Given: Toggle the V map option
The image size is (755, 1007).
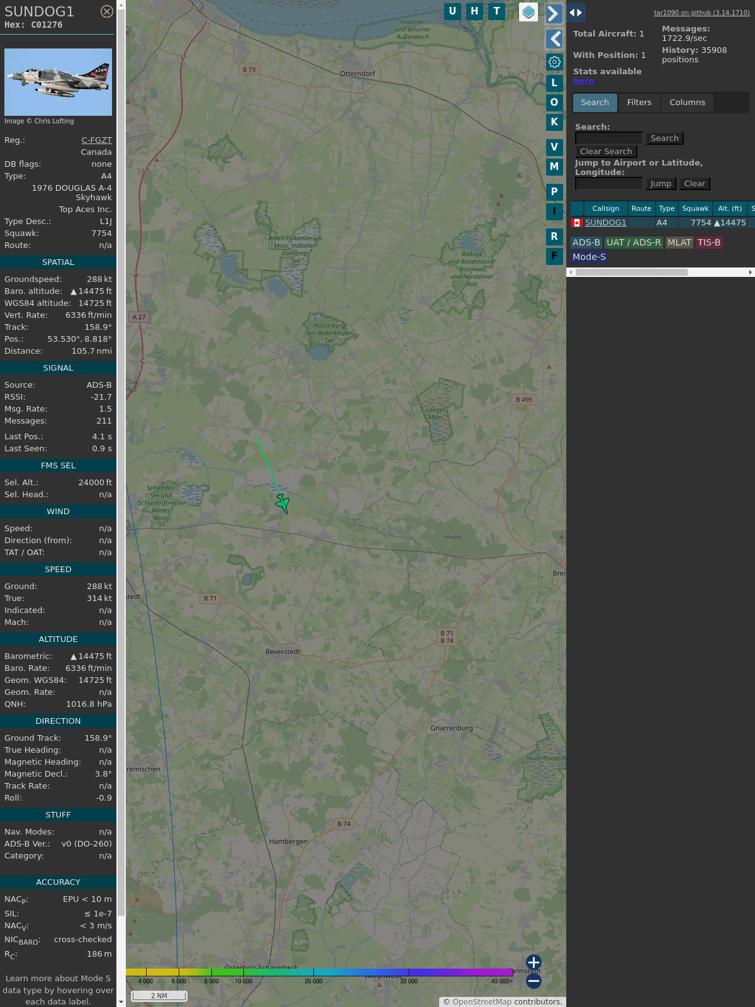Looking at the screenshot, I should pyautogui.click(x=554, y=147).
